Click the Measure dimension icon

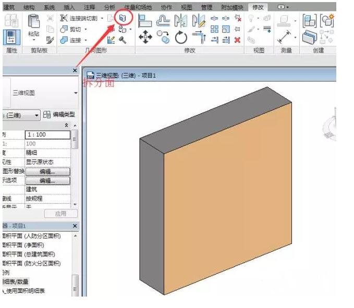285,36
